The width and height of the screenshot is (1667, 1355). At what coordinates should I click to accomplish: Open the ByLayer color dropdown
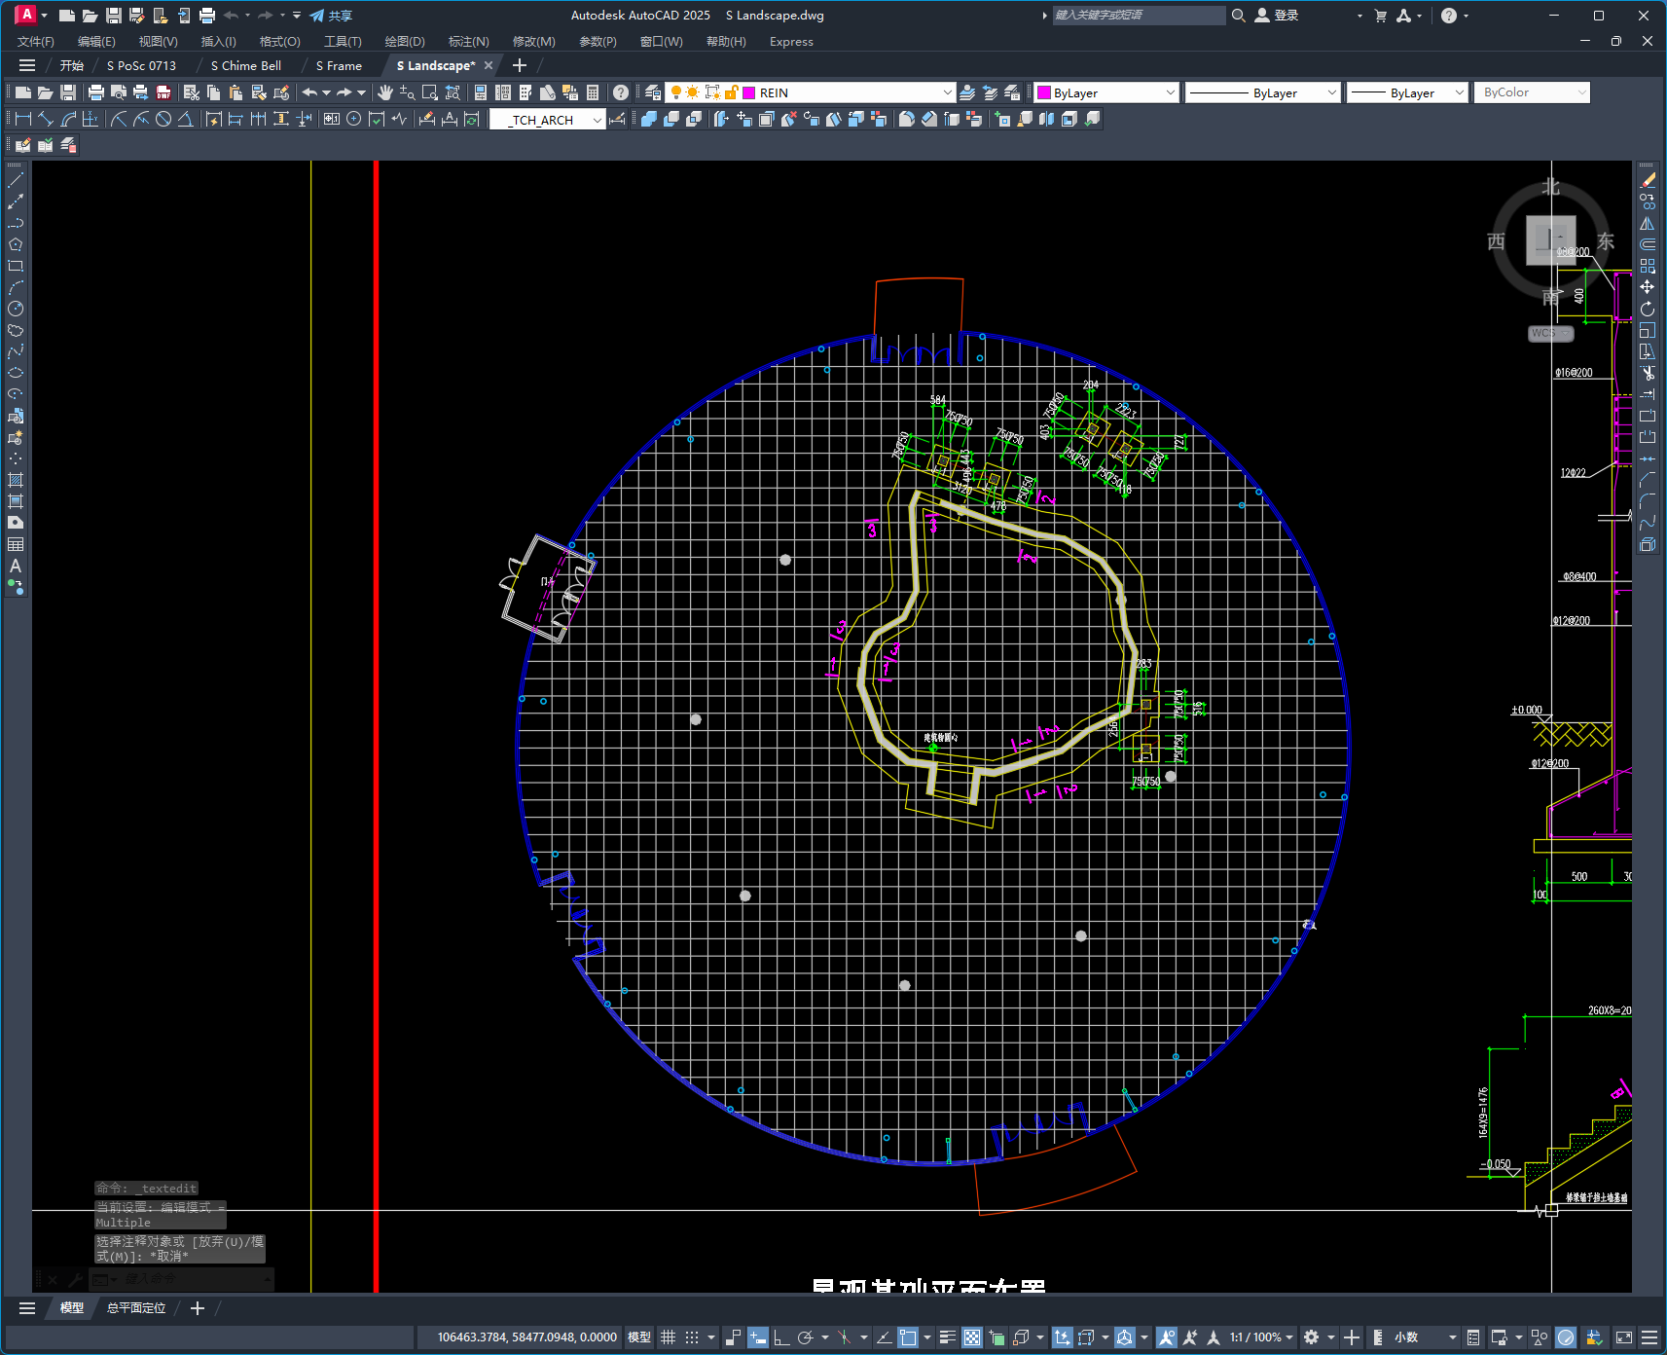click(1106, 92)
